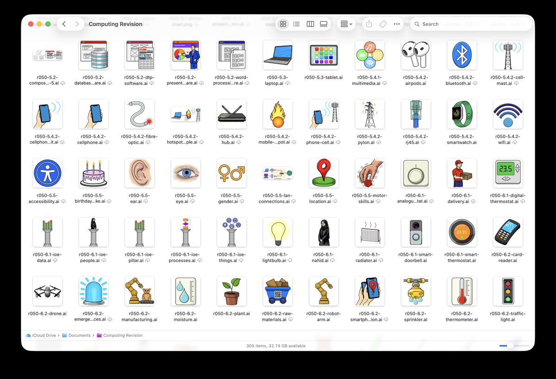Switch to list view
Image resolution: width=556 pixels, height=379 pixels.
[297, 24]
